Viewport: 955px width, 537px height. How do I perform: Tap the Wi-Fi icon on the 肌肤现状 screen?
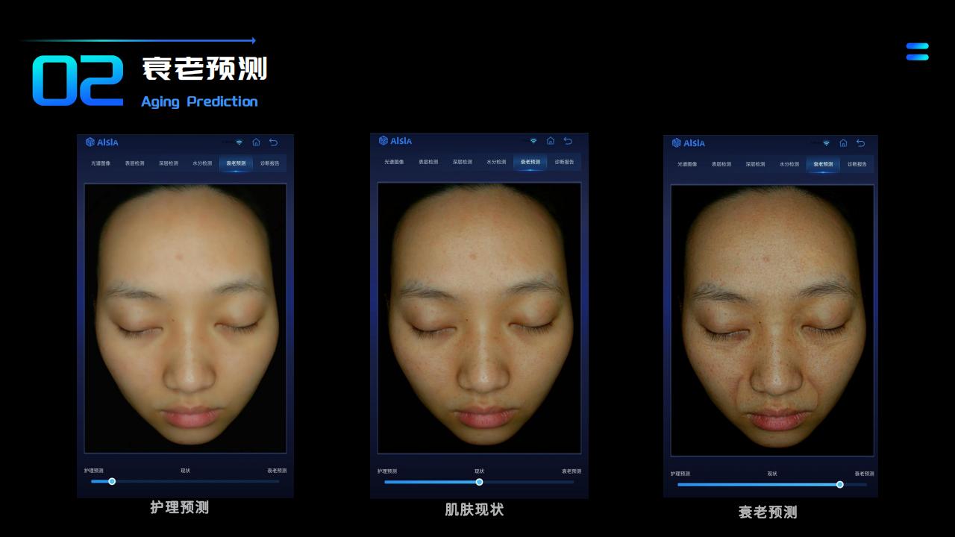pos(533,140)
